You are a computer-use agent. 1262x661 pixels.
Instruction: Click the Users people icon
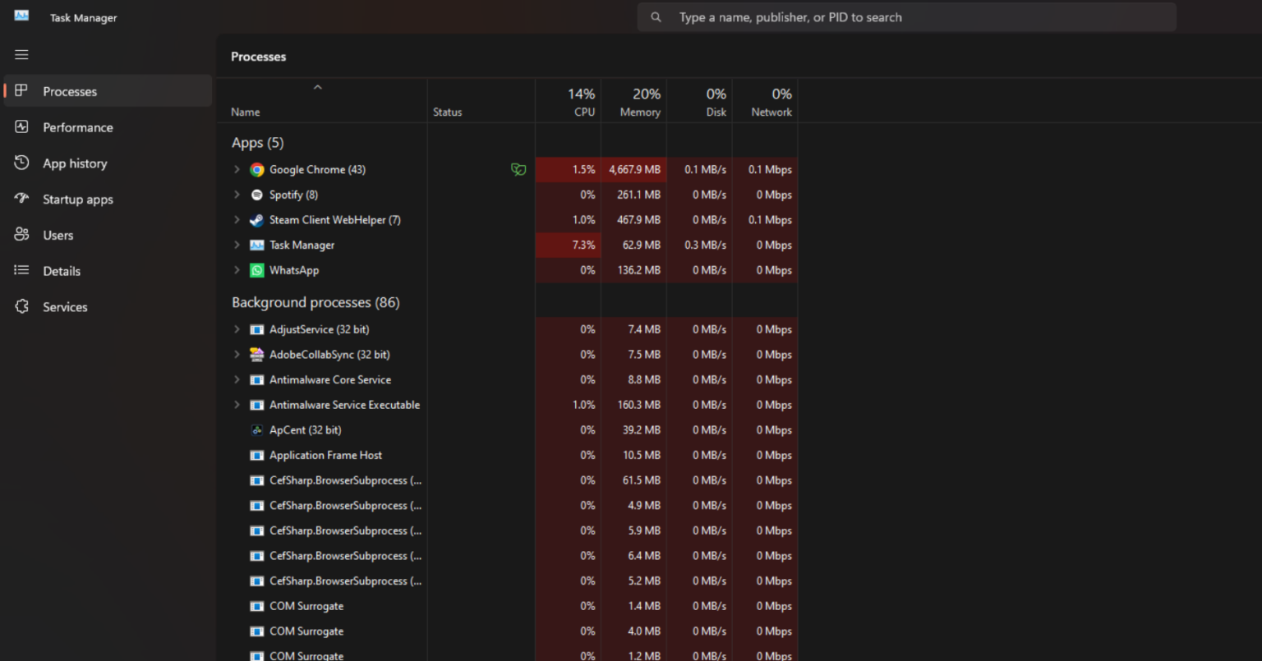coord(21,234)
